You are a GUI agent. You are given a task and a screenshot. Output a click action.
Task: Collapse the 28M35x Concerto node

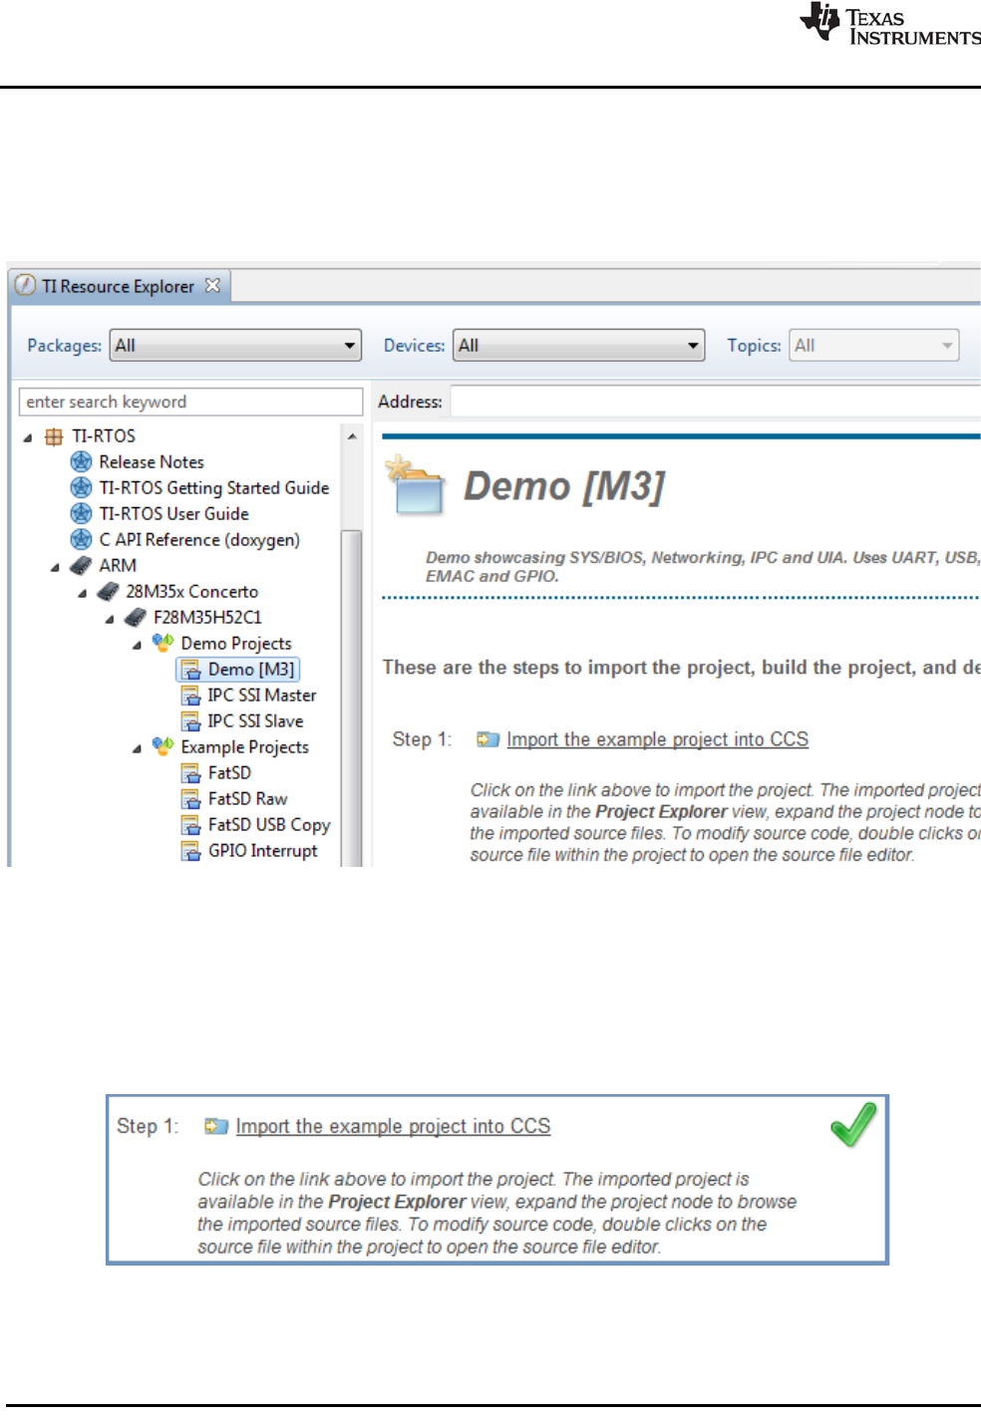tap(82, 593)
